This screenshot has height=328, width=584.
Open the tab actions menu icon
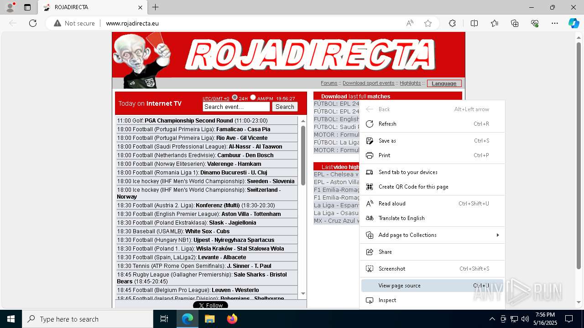[27, 7]
